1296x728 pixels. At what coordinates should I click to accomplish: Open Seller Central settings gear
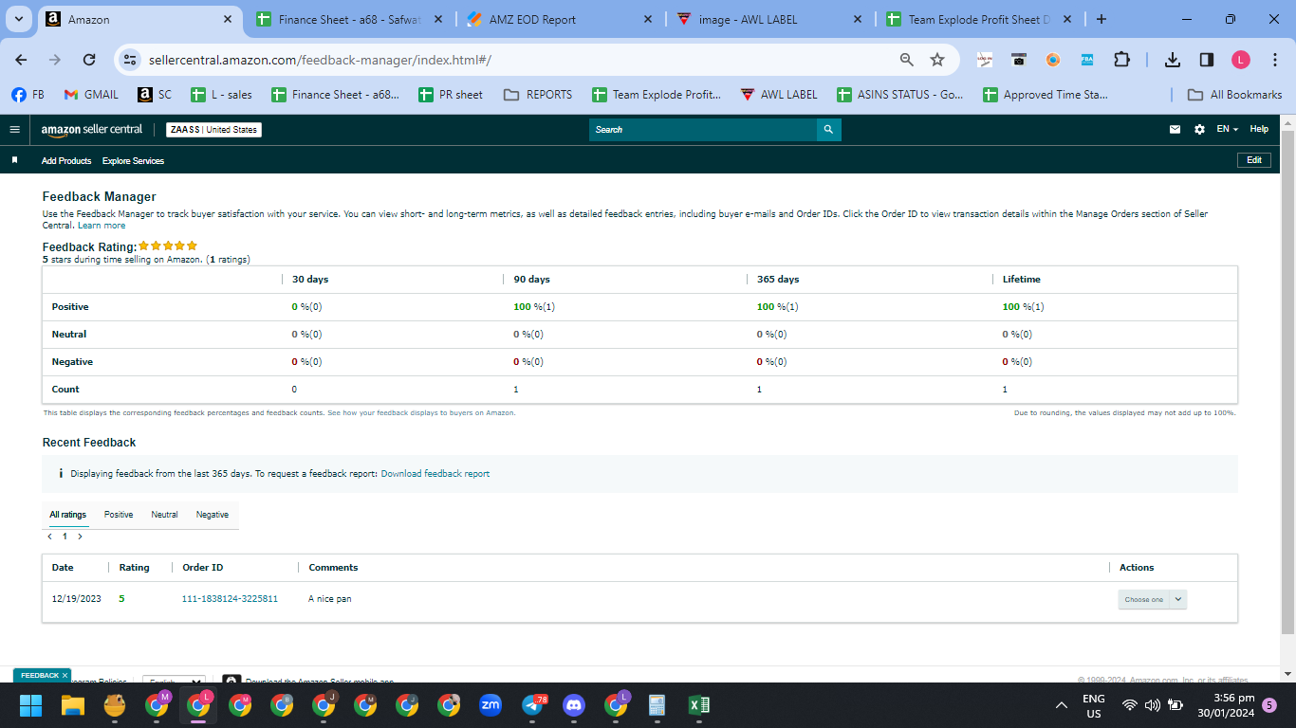tap(1199, 129)
